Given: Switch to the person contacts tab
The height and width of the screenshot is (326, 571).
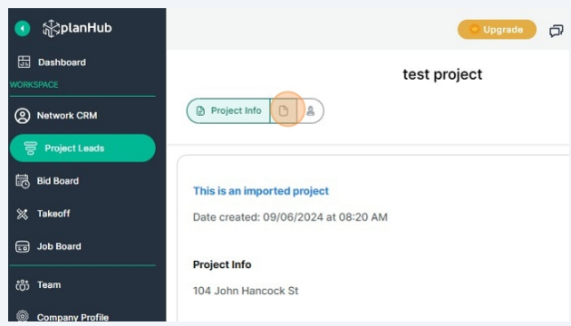Looking at the screenshot, I should point(310,110).
